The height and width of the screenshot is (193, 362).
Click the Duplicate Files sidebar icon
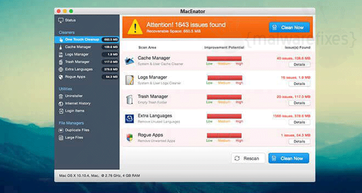click(x=61, y=130)
